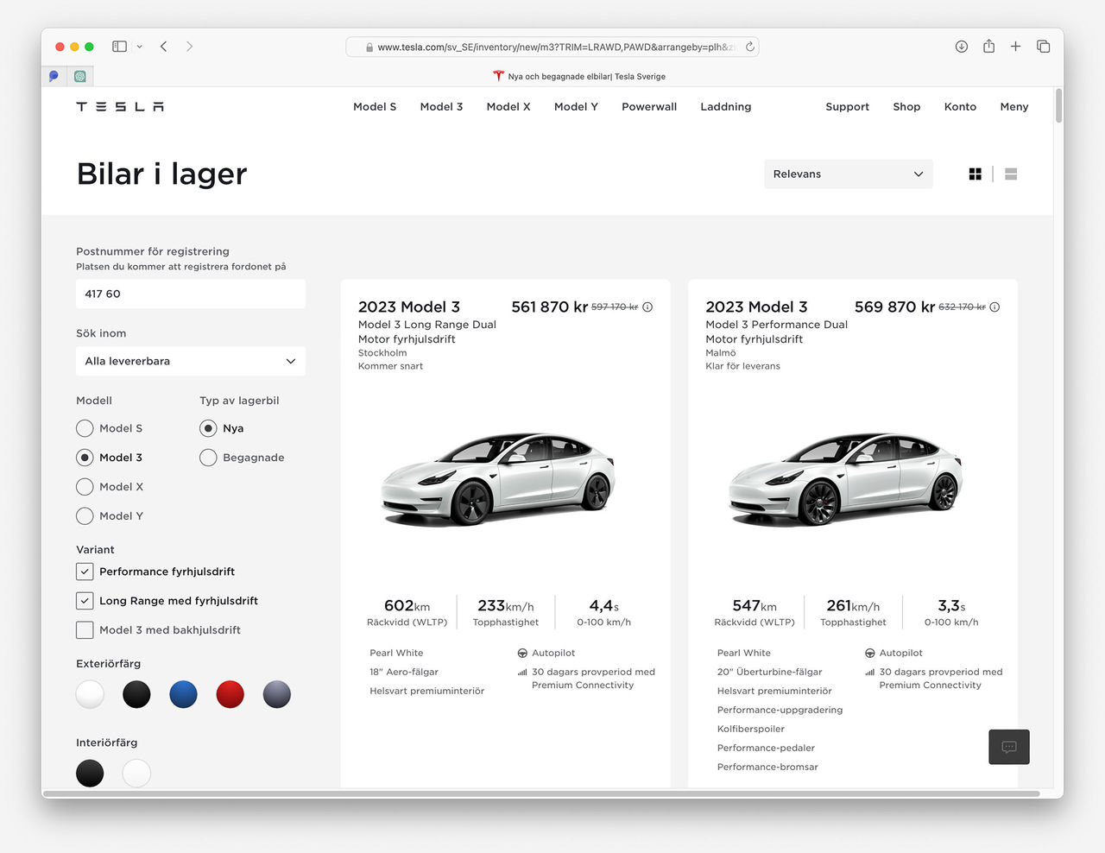The image size is (1105, 853).
Task: Open the Support page
Action: [x=847, y=106]
